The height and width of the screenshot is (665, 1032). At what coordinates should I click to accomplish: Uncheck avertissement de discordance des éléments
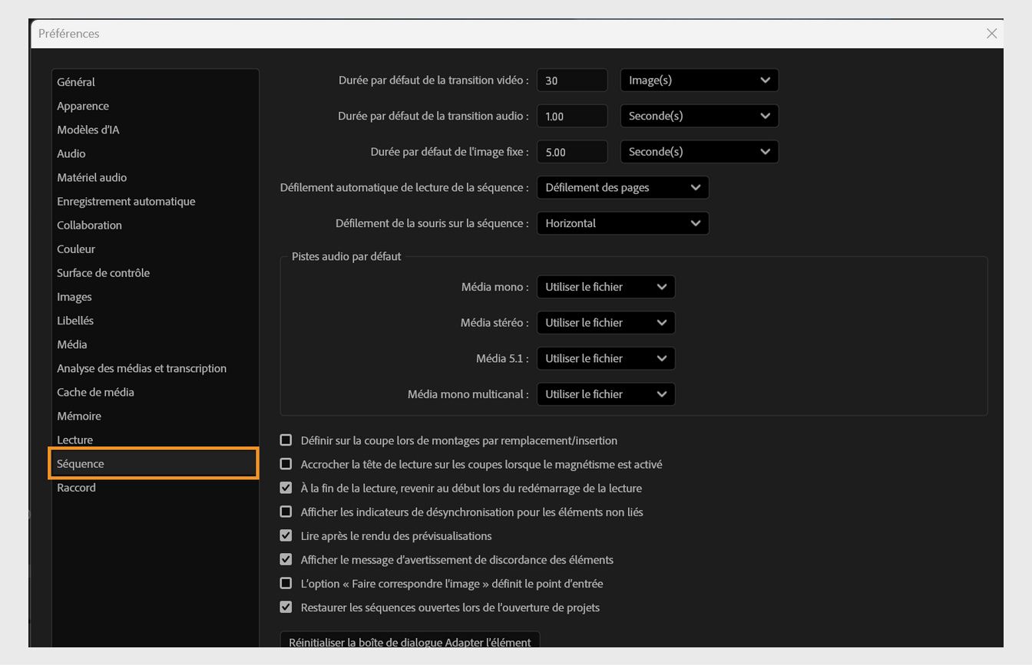tap(286, 559)
